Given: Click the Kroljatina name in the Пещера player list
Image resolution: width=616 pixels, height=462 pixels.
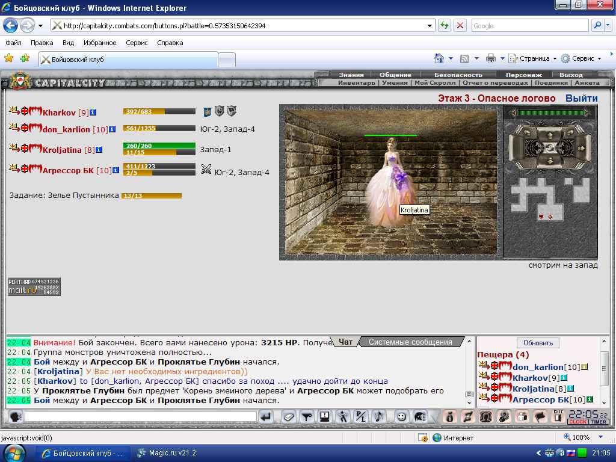Looking at the screenshot, I should pos(533,389).
